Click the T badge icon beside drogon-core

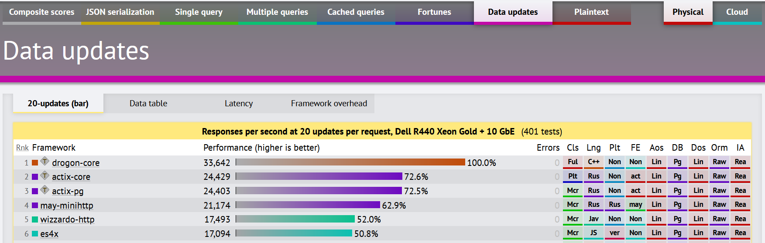[45, 162]
